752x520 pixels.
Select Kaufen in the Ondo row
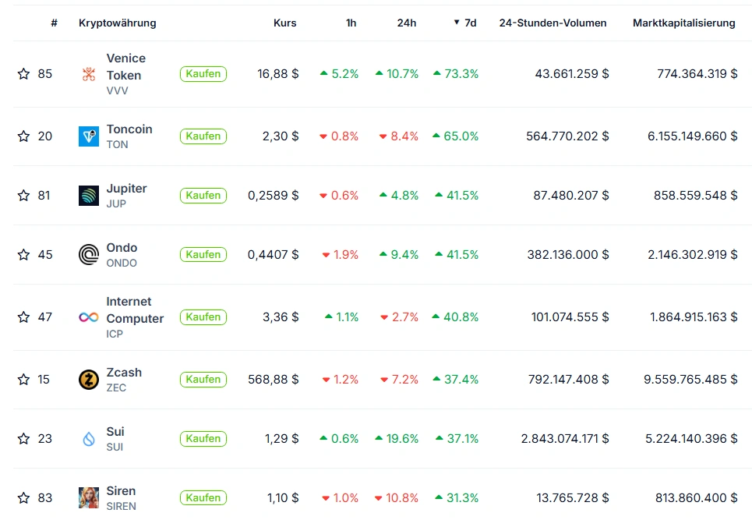203,255
